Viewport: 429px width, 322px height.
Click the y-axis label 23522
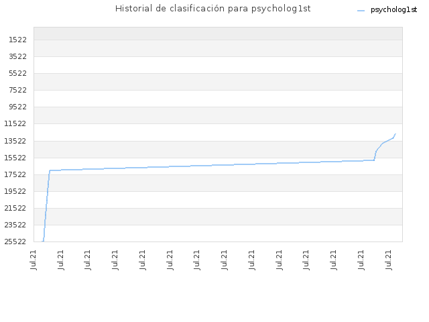pyautogui.click(x=15, y=225)
